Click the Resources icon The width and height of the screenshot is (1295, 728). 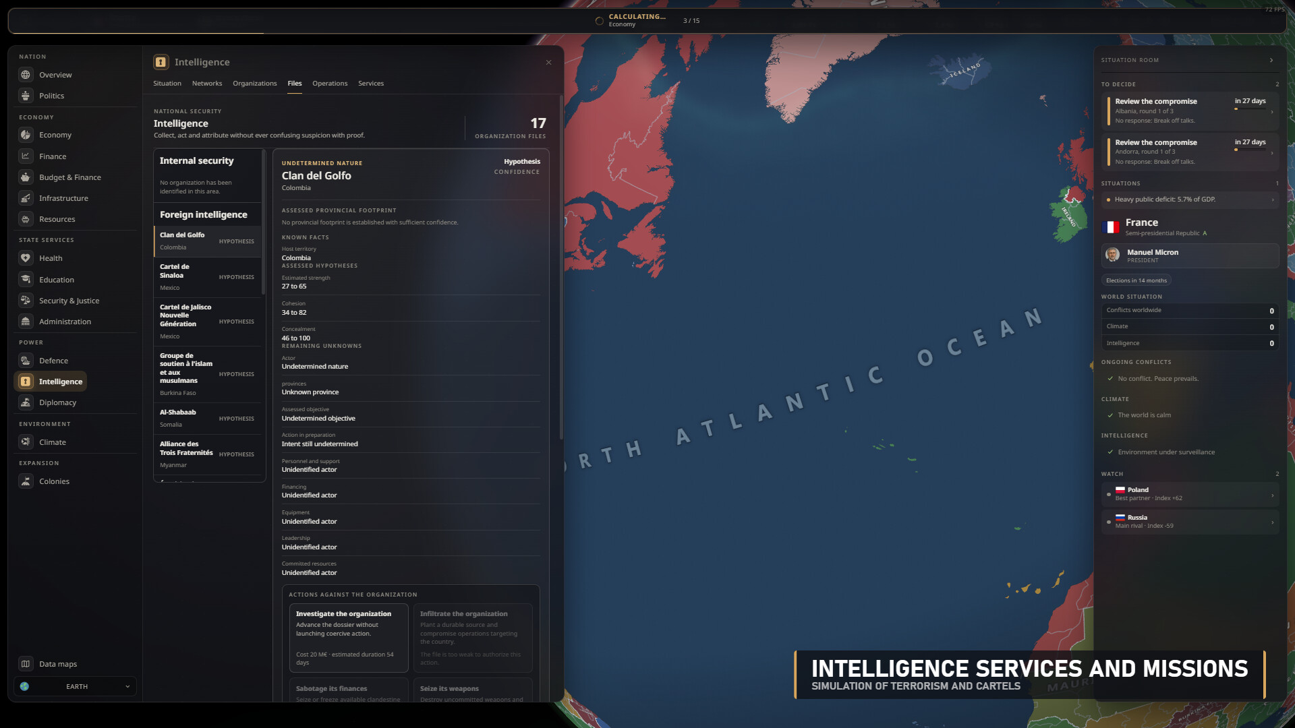[26, 219]
